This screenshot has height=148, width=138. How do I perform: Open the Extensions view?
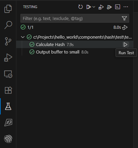click(8, 90)
